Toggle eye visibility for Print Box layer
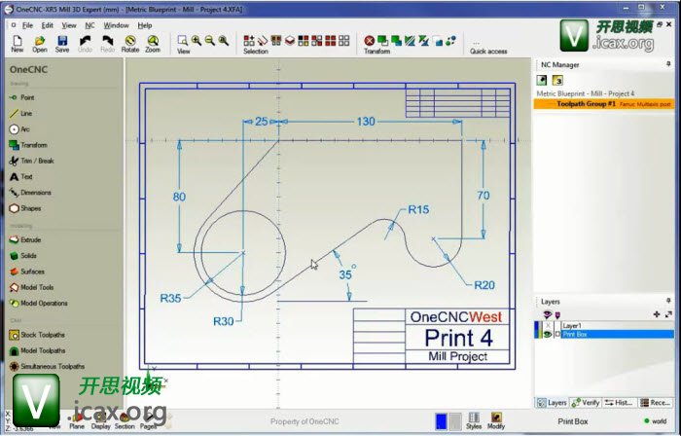 tap(547, 334)
